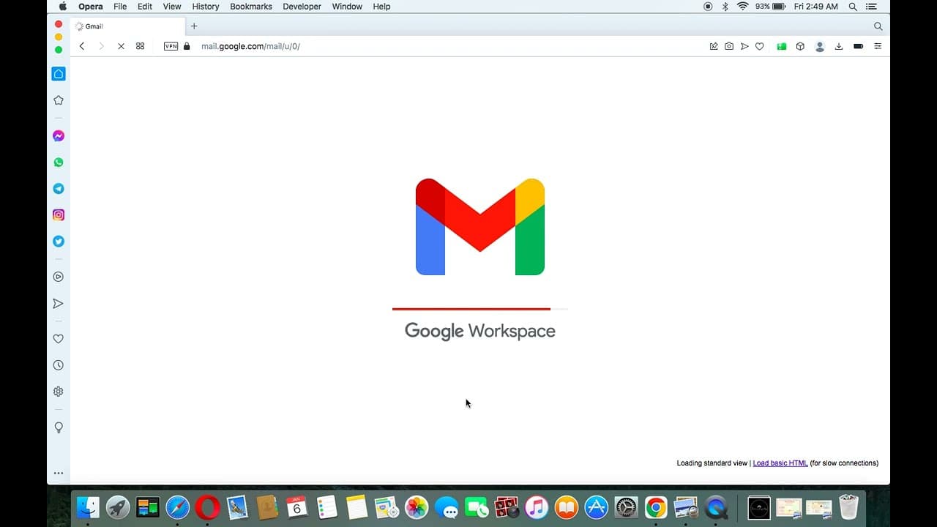Click the lightbulb tips icon in sidebar
The width and height of the screenshot is (937, 527).
(59, 427)
